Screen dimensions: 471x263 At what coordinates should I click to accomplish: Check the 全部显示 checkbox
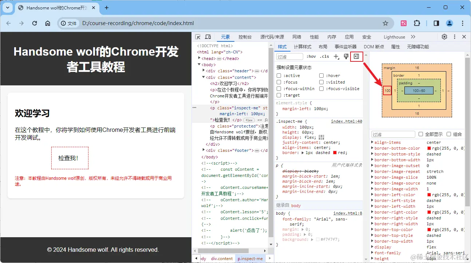point(421,134)
